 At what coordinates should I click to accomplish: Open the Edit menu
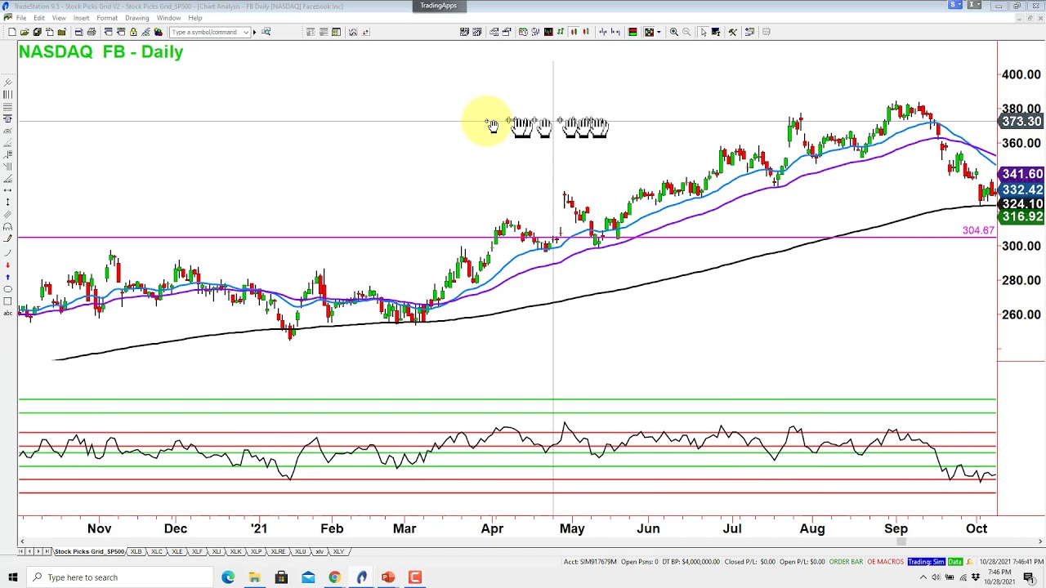coord(39,18)
